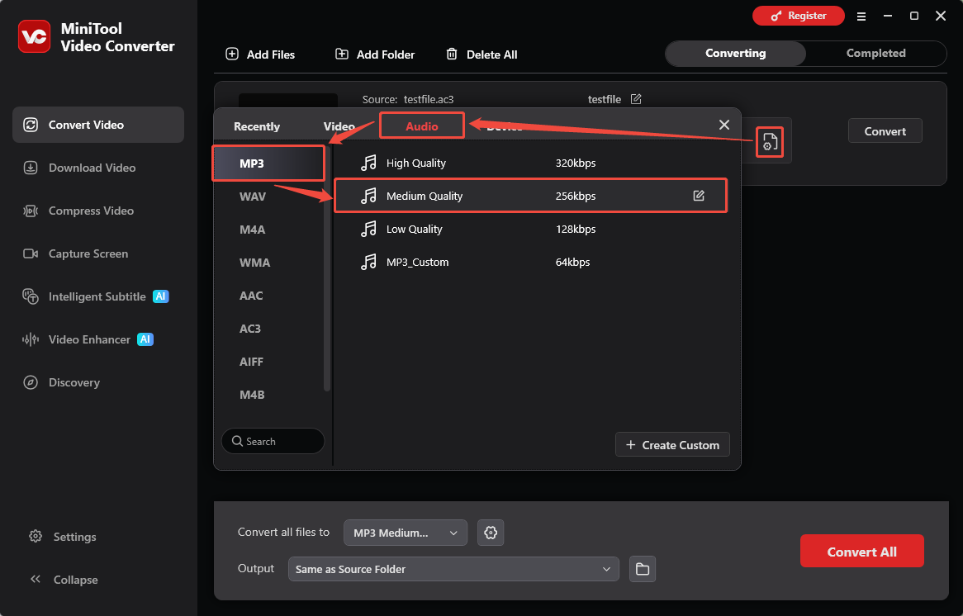Switch to the Recently tab
This screenshot has width=963, height=616.
coord(257,126)
